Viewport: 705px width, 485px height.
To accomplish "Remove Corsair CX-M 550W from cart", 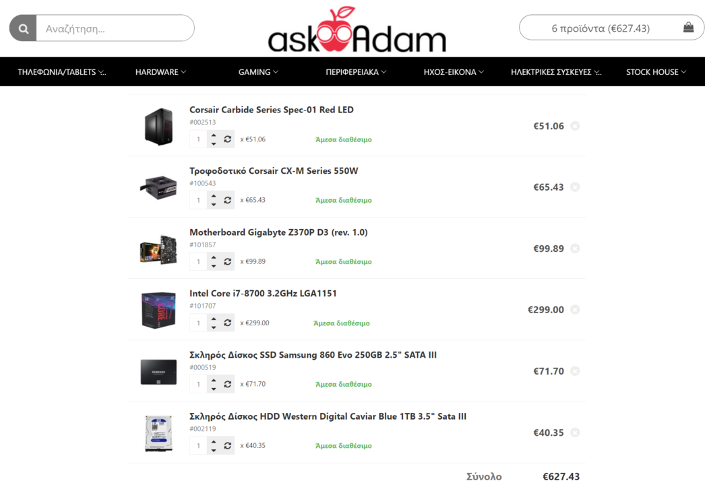I will pyautogui.click(x=575, y=187).
